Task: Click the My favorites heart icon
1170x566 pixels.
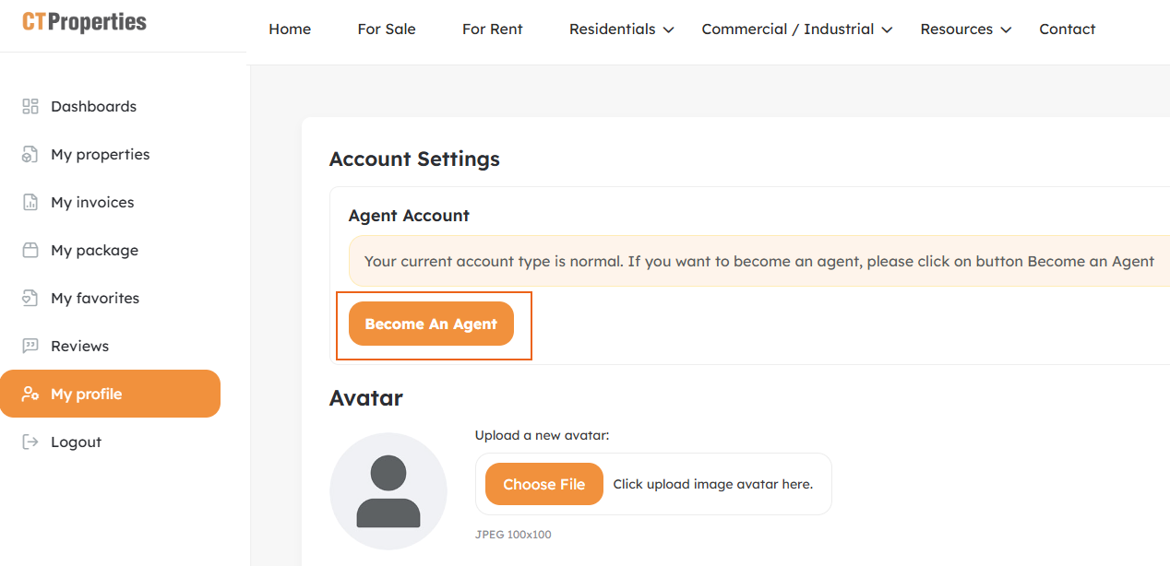Action: click(x=30, y=298)
